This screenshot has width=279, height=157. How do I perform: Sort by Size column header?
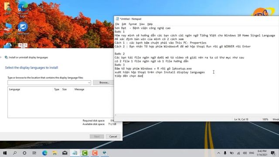pyautogui.click(x=65, y=89)
